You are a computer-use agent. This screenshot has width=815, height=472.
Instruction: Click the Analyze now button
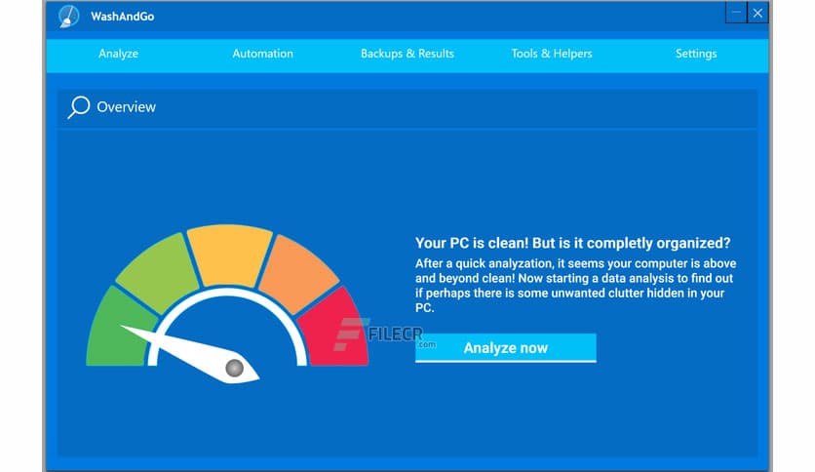tap(506, 348)
